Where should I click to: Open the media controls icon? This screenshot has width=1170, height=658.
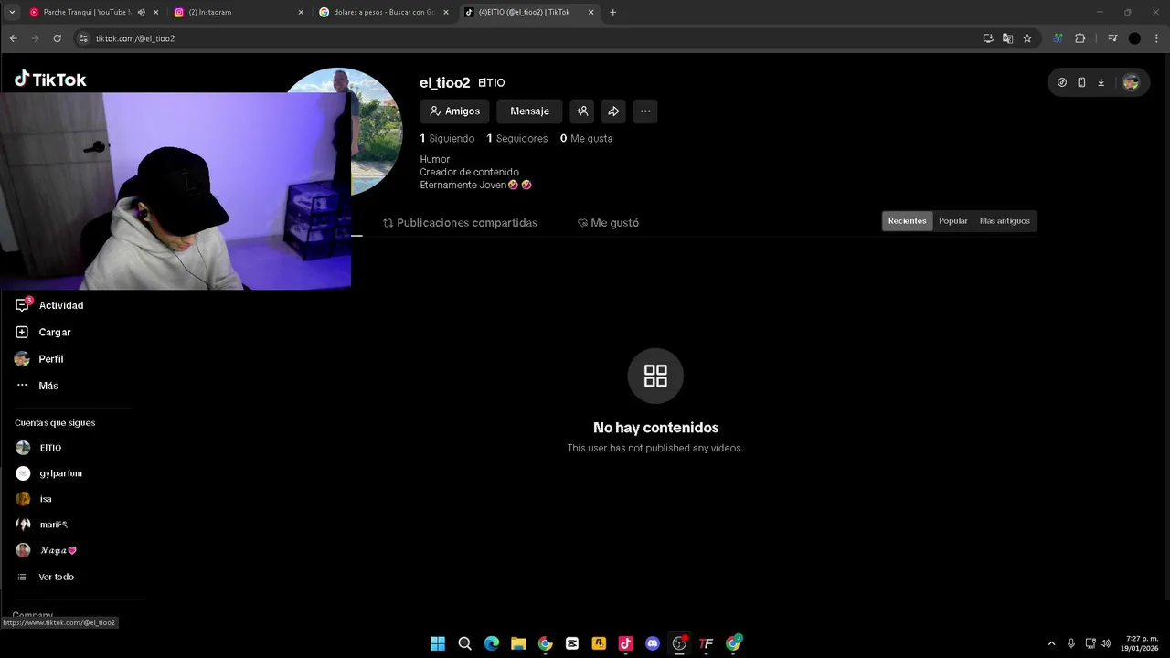coord(1112,38)
